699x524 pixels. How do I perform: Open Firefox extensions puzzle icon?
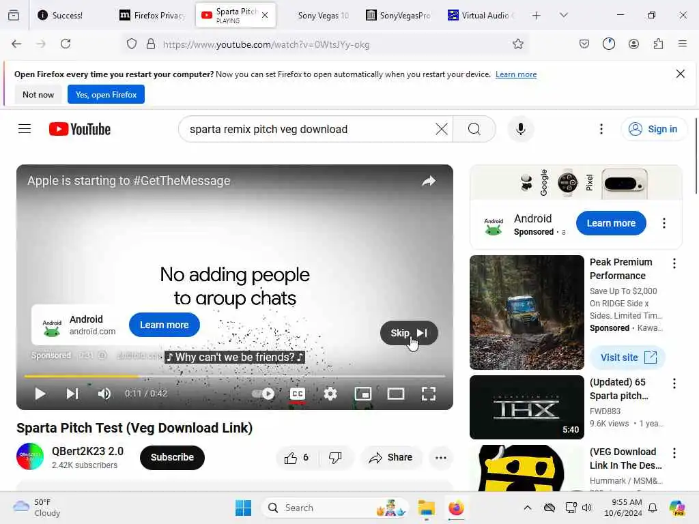659,44
